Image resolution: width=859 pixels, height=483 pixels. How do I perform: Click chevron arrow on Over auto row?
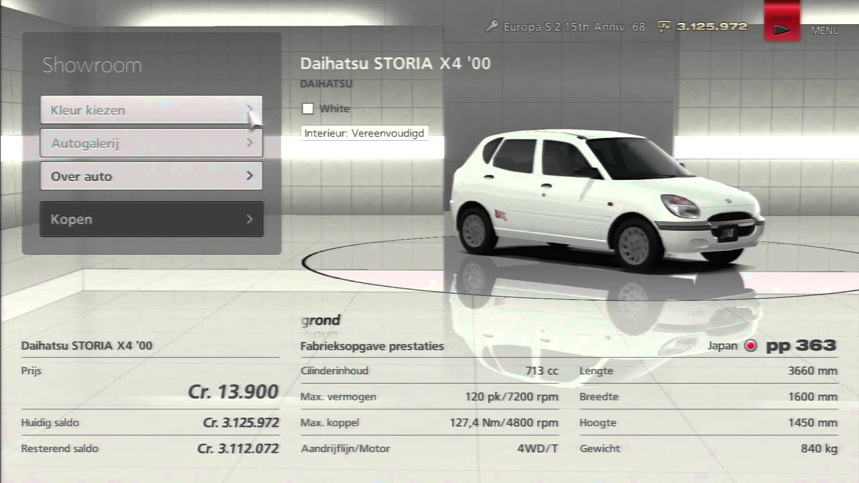point(249,176)
